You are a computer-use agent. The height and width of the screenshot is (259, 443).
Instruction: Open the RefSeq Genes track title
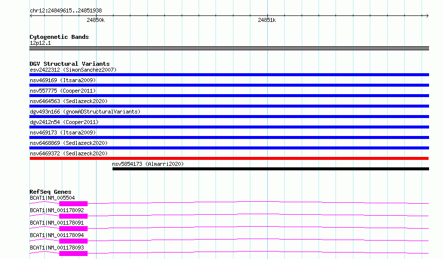pos(50,192)
